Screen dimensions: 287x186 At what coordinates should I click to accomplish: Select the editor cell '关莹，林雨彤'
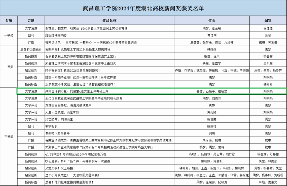(x=268, y=161)
